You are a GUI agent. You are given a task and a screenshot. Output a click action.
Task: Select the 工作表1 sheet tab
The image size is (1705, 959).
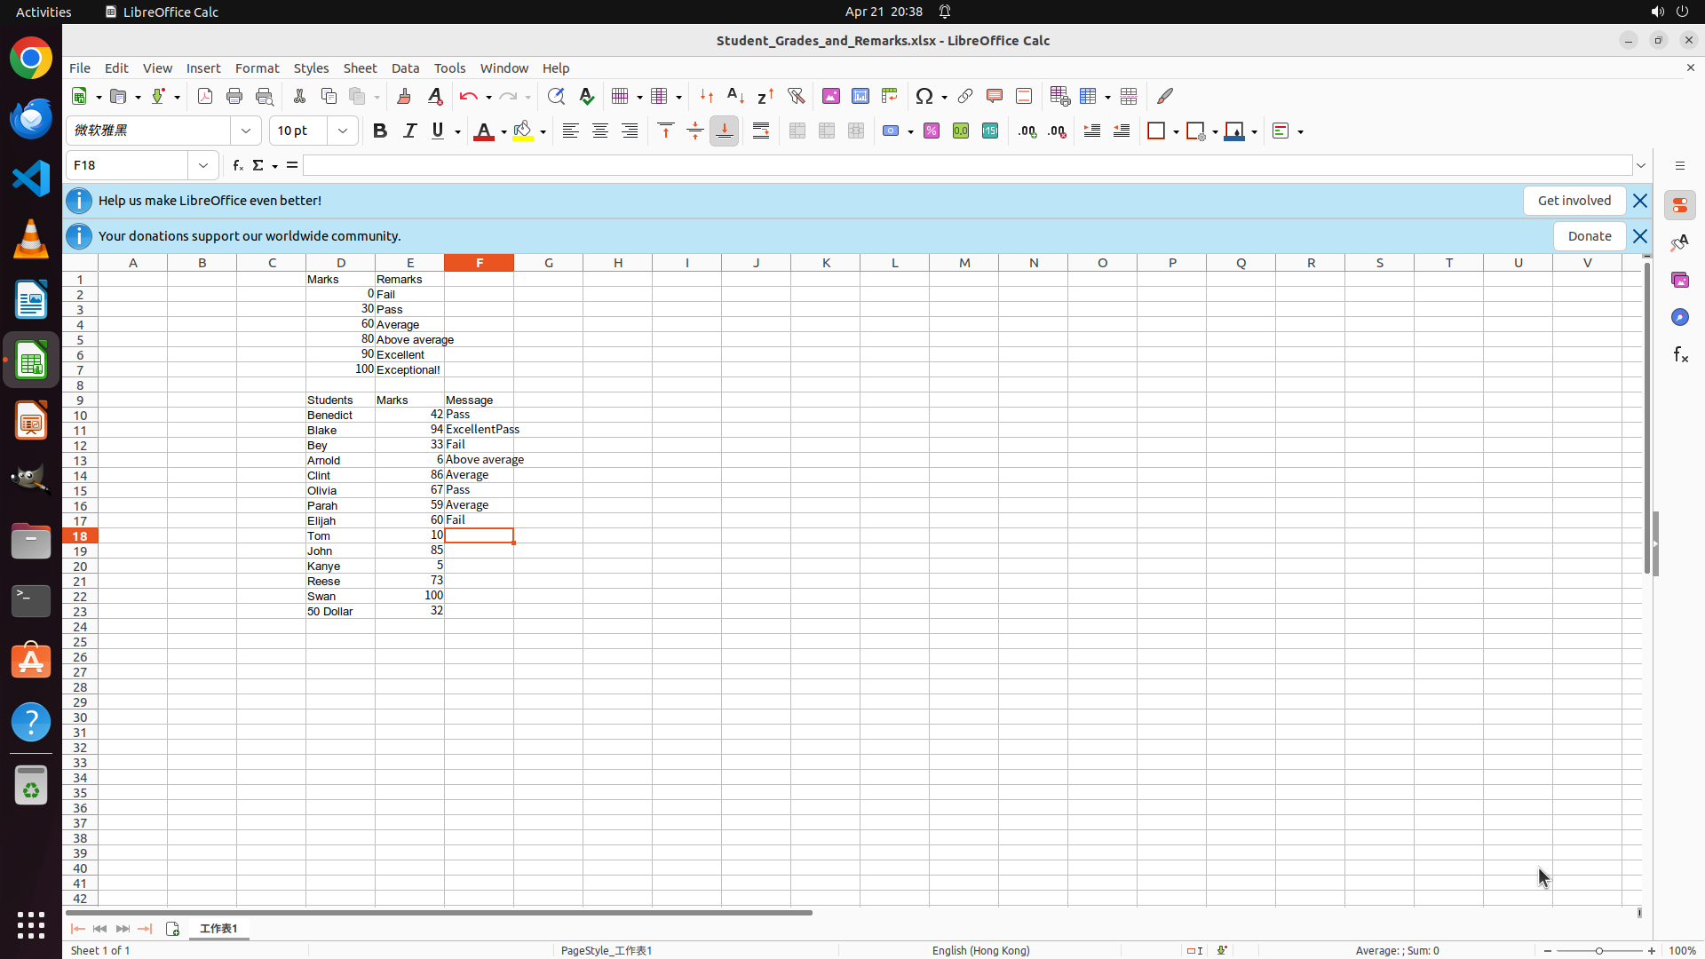(x=218, y=929)
